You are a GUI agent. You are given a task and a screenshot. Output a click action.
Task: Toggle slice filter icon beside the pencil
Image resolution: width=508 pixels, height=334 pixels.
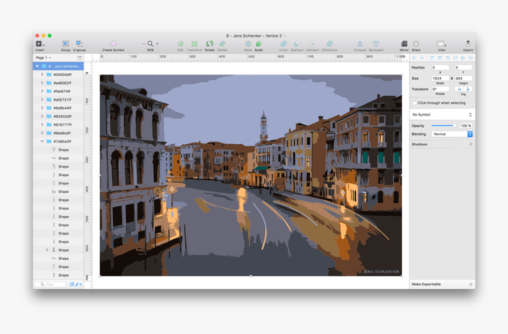(x=71, y=284)
